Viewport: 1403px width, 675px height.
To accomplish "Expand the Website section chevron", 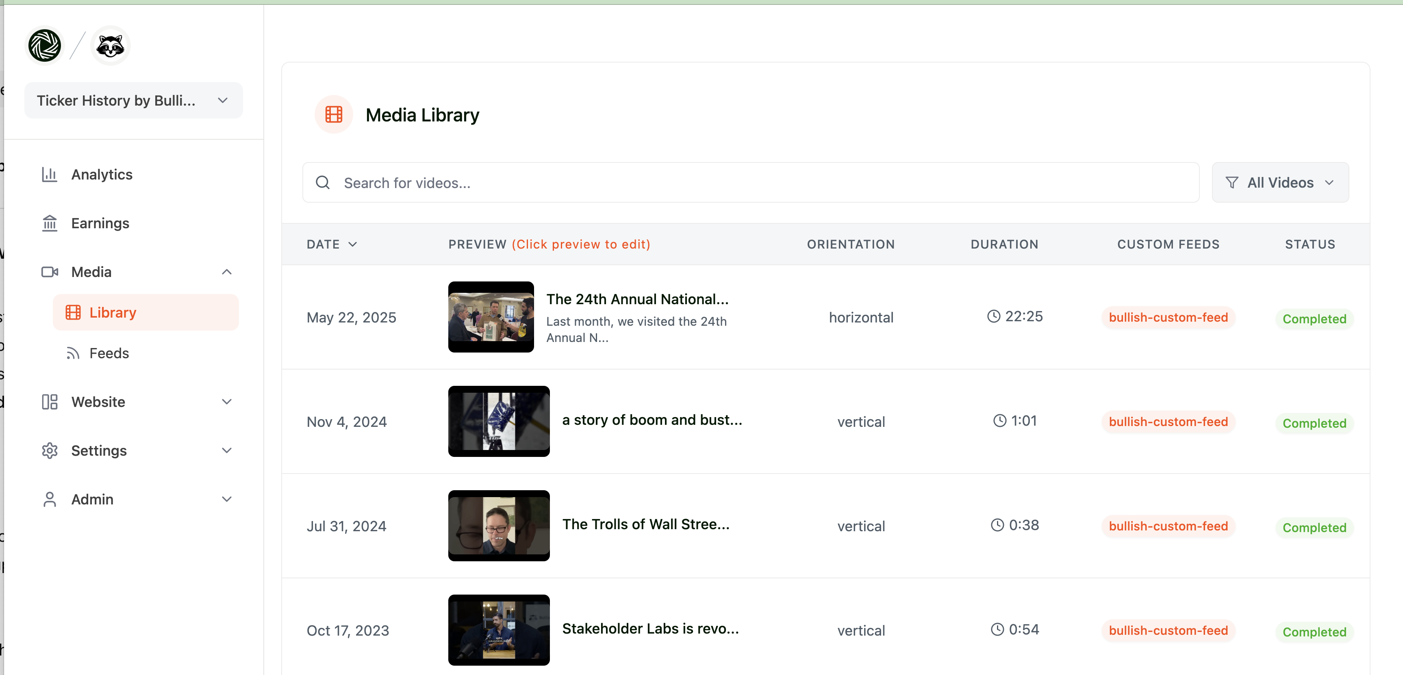I will (x=227, y=402).
